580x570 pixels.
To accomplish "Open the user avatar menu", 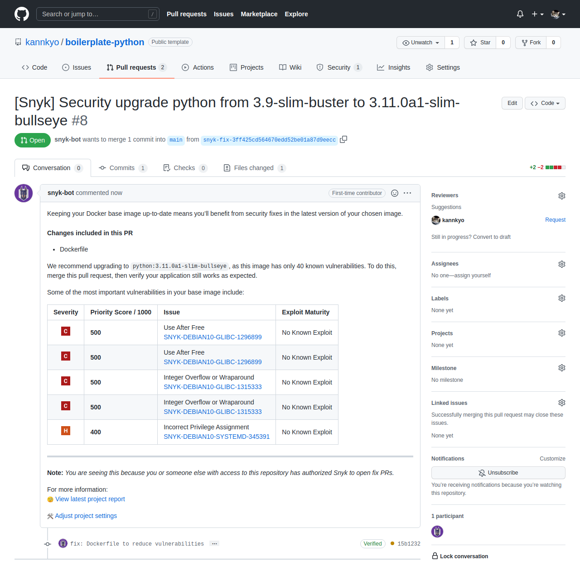I will click(x=558, y=14).
